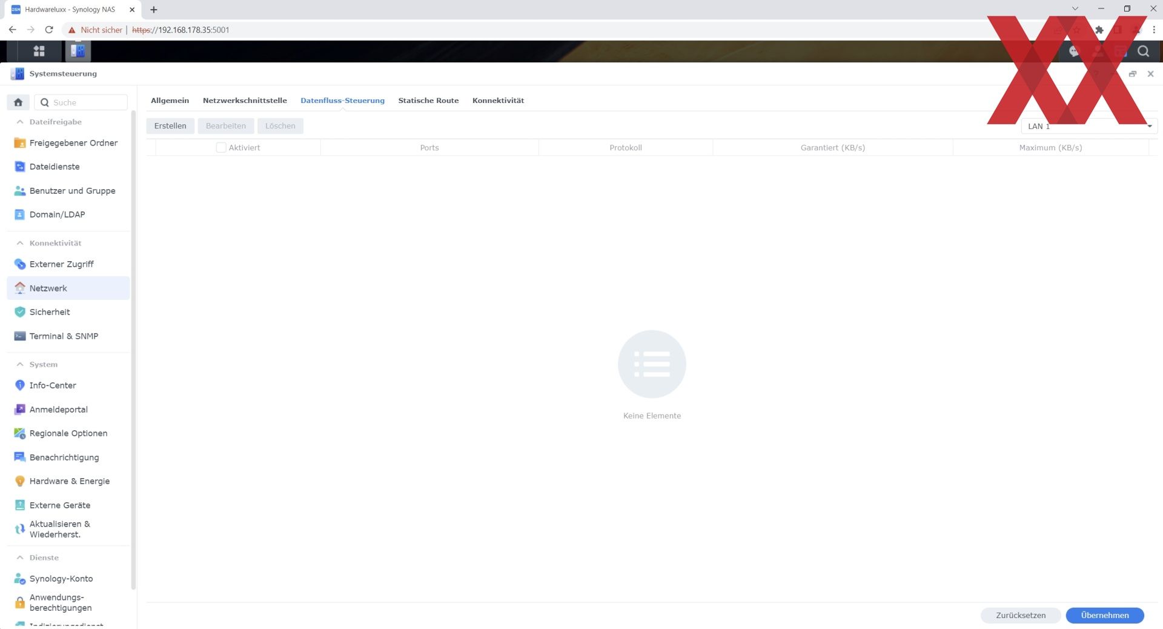Click the Bearbeiten button
Screen dimensions: 1163x629
tap(226, 126)
